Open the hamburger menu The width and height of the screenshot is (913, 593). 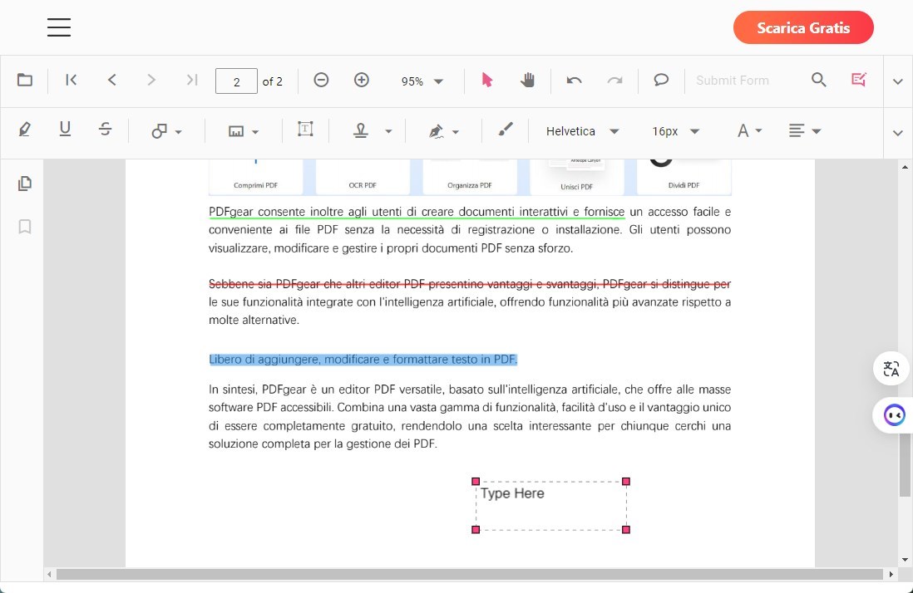(58, 27)
